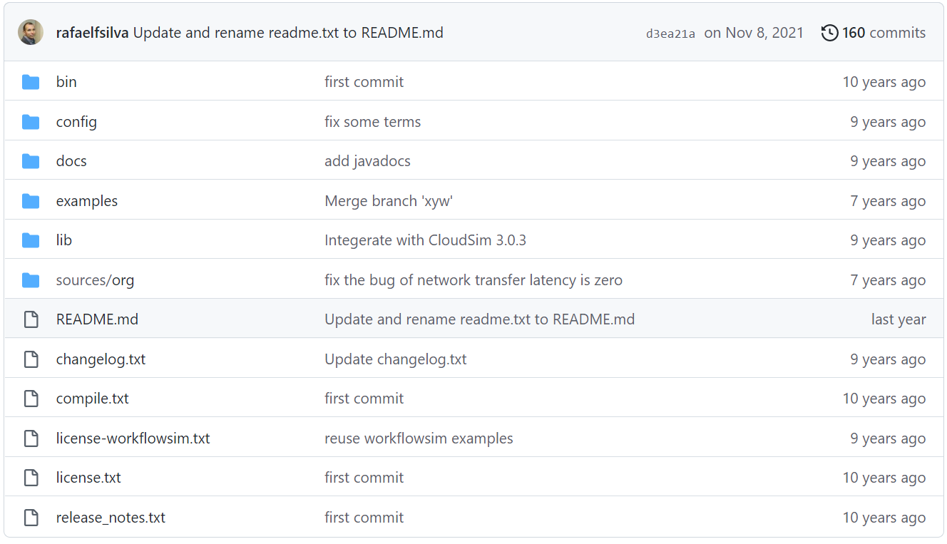Open compile.txt's 'first commit' message
This screenshot has width=947, height=544.
364,399
